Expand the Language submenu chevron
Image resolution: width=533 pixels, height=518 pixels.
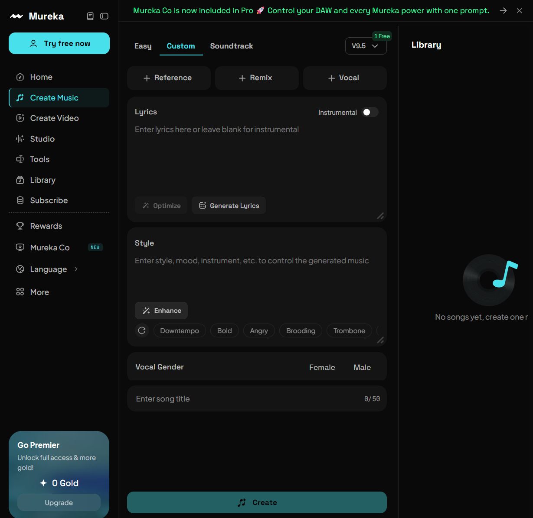[x=76, y=269]
